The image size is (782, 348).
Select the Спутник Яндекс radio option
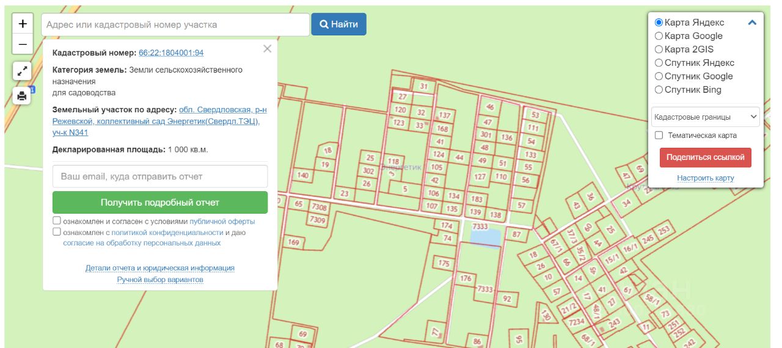tap(659, 63)
